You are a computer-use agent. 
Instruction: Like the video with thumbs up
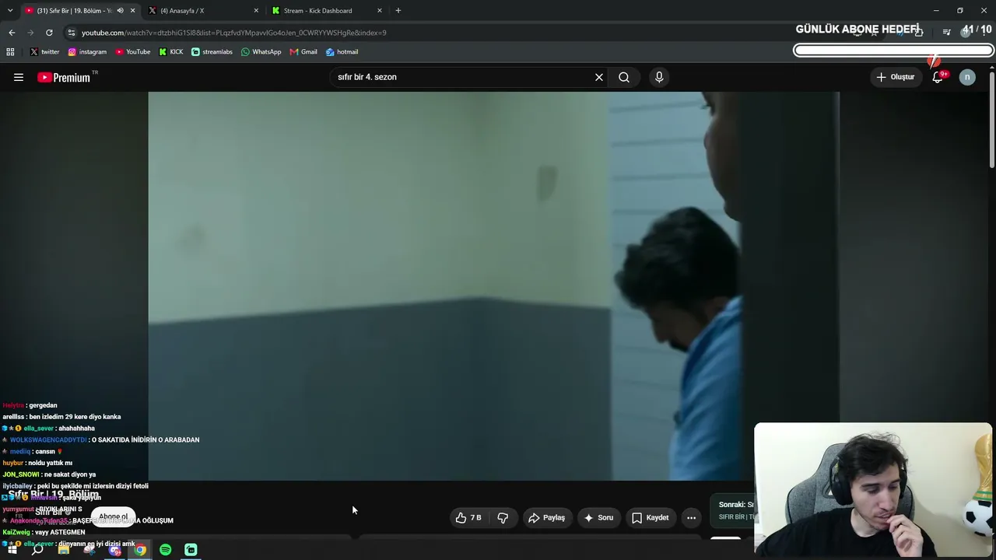pos(469,517)
